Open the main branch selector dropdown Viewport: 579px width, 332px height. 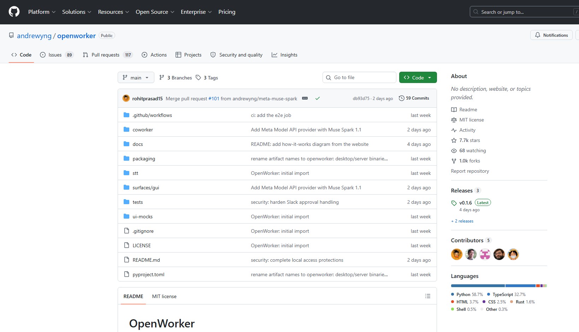point(136,77)
